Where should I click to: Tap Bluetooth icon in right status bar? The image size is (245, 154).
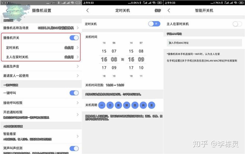pyautogui.click(x=222, y=3)
